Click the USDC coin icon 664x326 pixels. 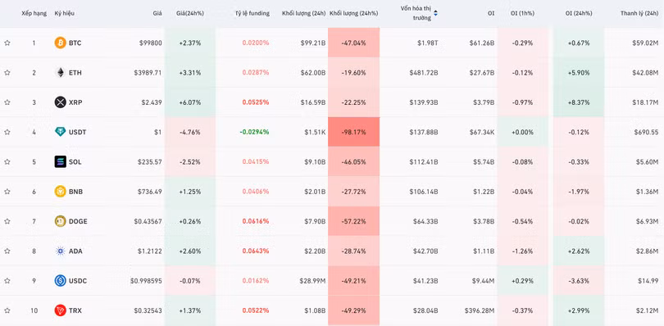tap(61, 281)
